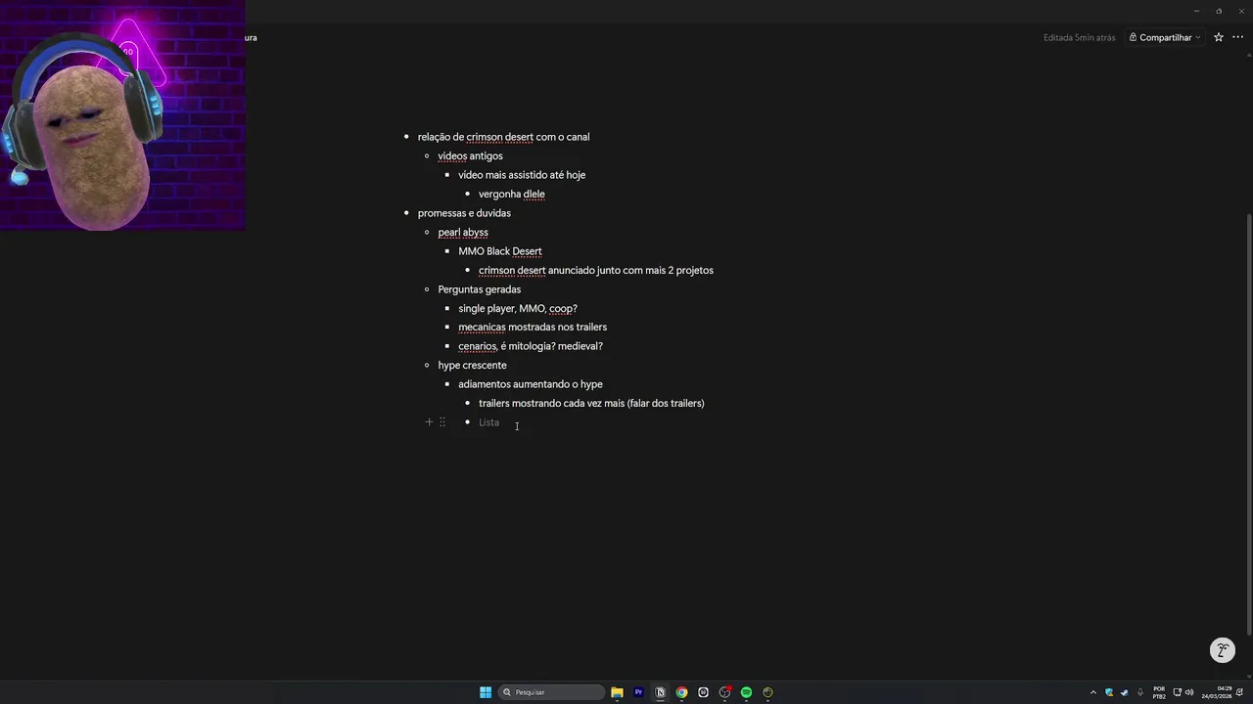Click the Notion taskbar icon
Screen dimensions: 1253x704
tap(660, 692)
